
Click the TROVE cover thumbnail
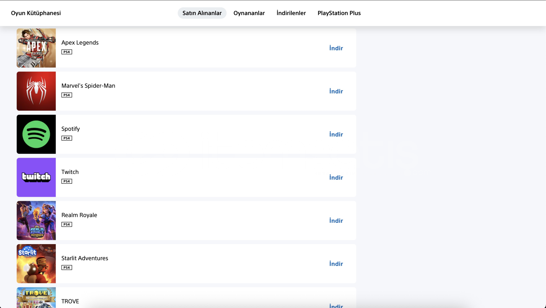(x=36, y=297)
